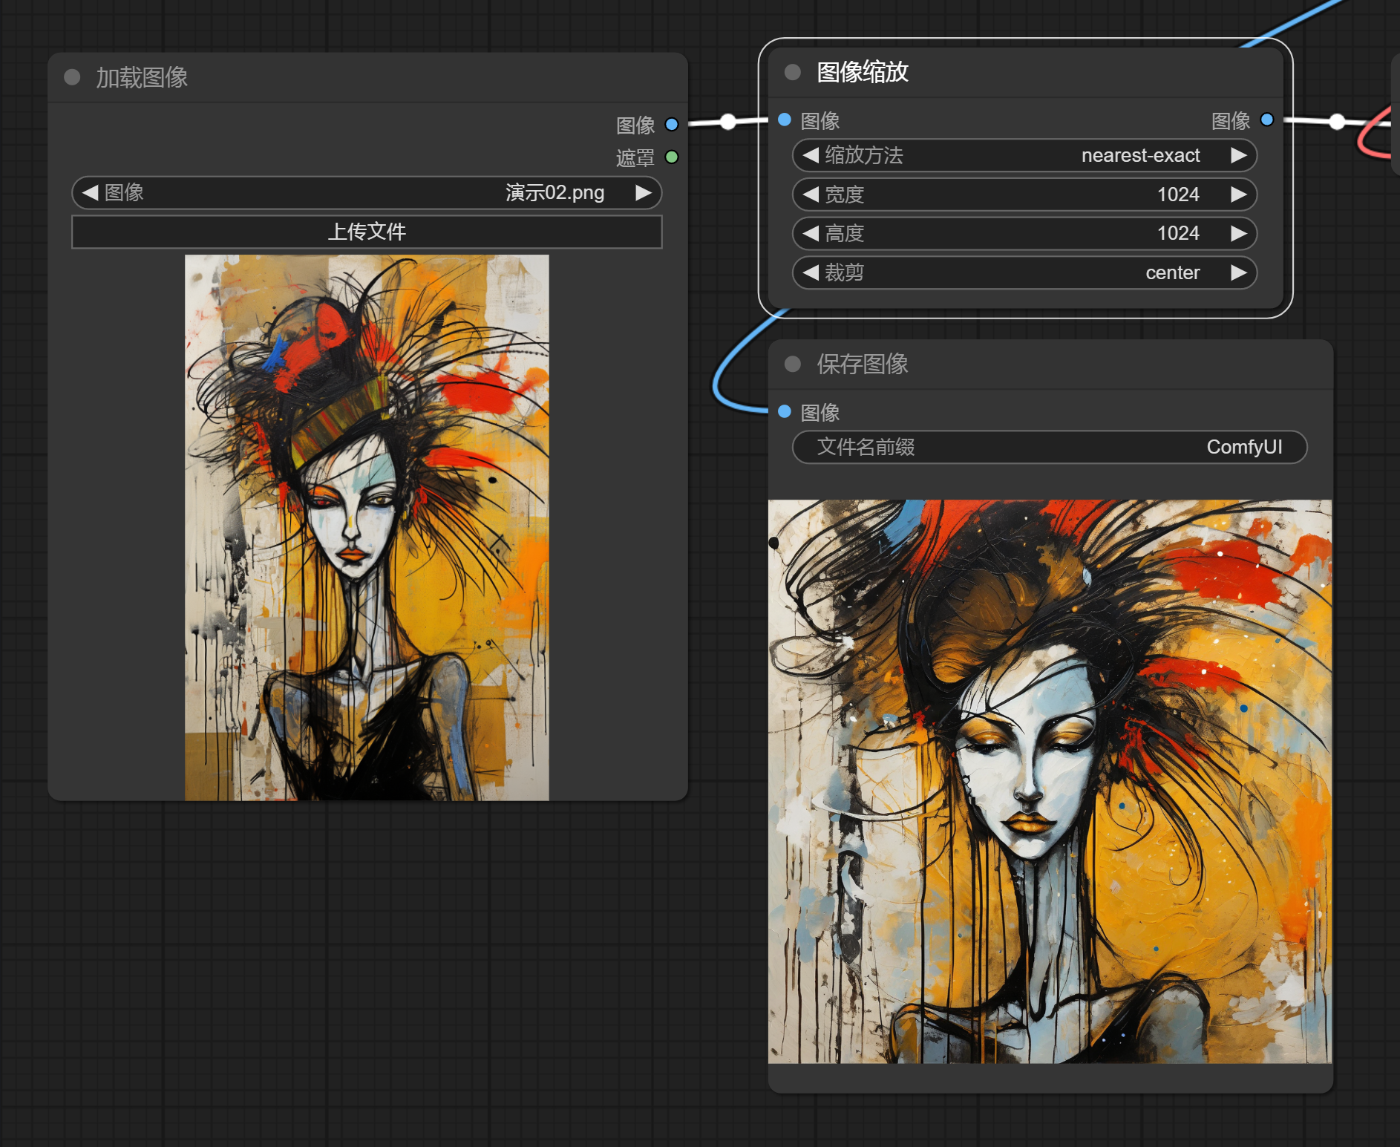Open the nearest-exact scaling method dropdown
Viewport: 1400px width, 1147px height.
coord(1024,155)
